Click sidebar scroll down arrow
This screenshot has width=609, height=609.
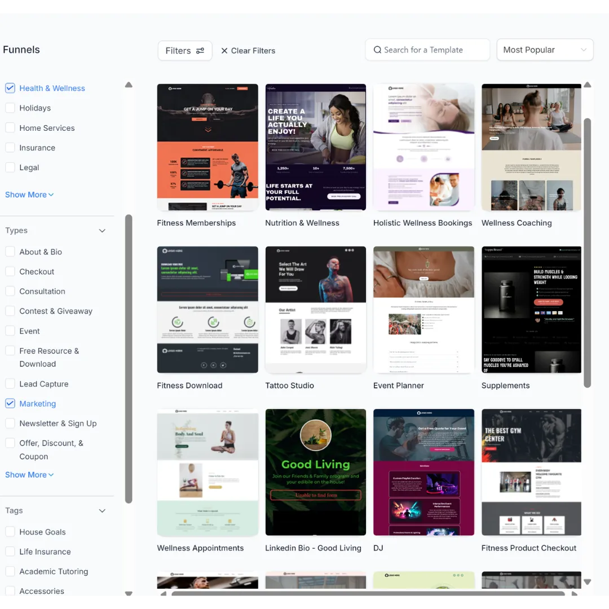(x=129, y=593)
